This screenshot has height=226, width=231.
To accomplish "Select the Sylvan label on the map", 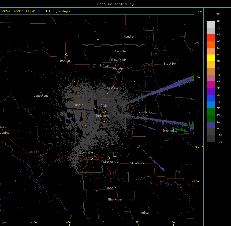I will [x=105, y=66].
